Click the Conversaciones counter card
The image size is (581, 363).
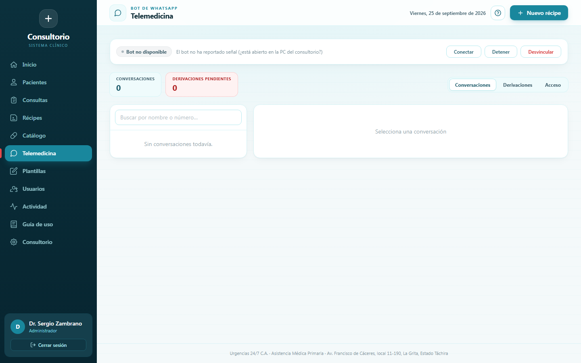point(136,84)
